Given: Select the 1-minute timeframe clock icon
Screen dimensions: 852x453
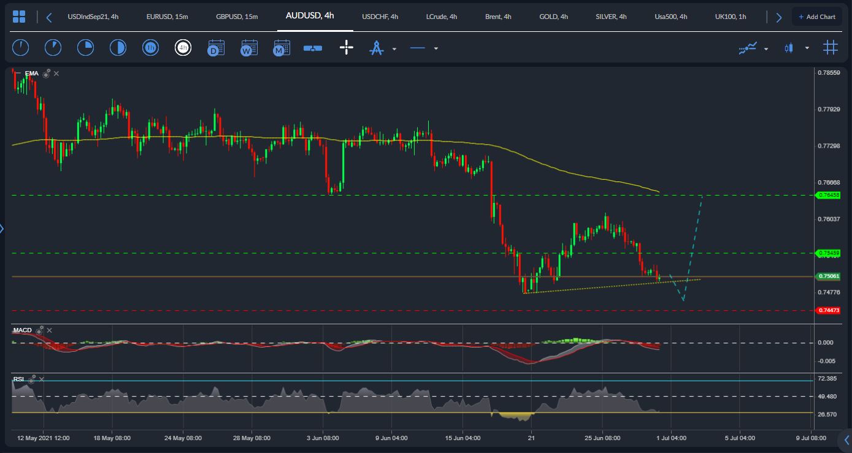Looking at the screenshot, I should [20, 47].
